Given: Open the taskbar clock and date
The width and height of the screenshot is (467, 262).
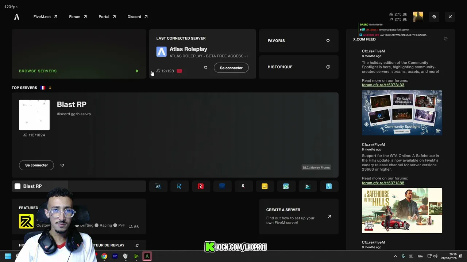Looking at the screenshot, I should 449,256.
